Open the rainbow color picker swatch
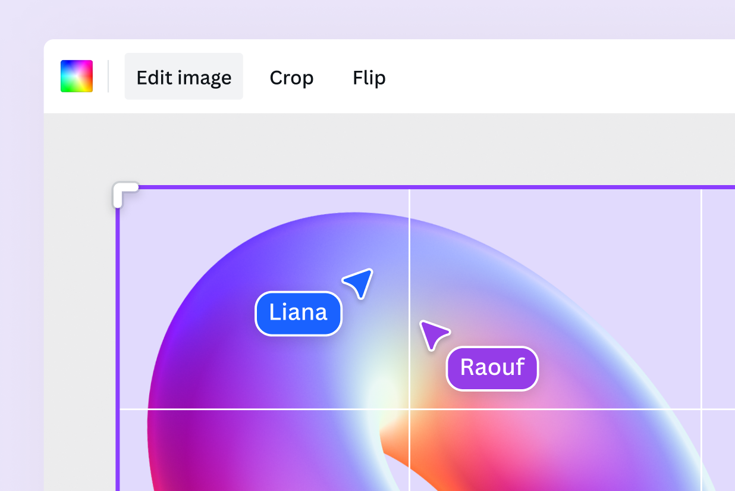This screenshot has height=491, width=735. click(77, 76)
